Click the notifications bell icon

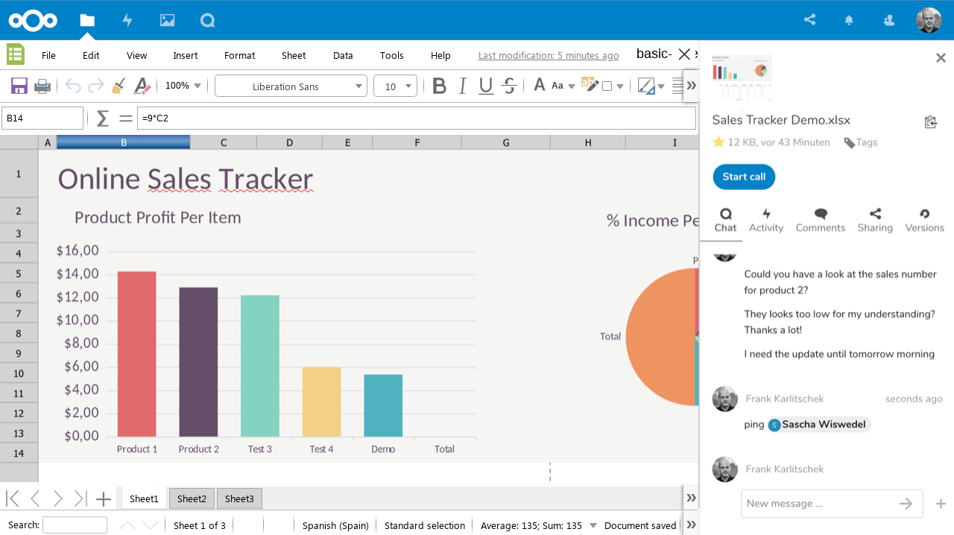click(849, 20)
